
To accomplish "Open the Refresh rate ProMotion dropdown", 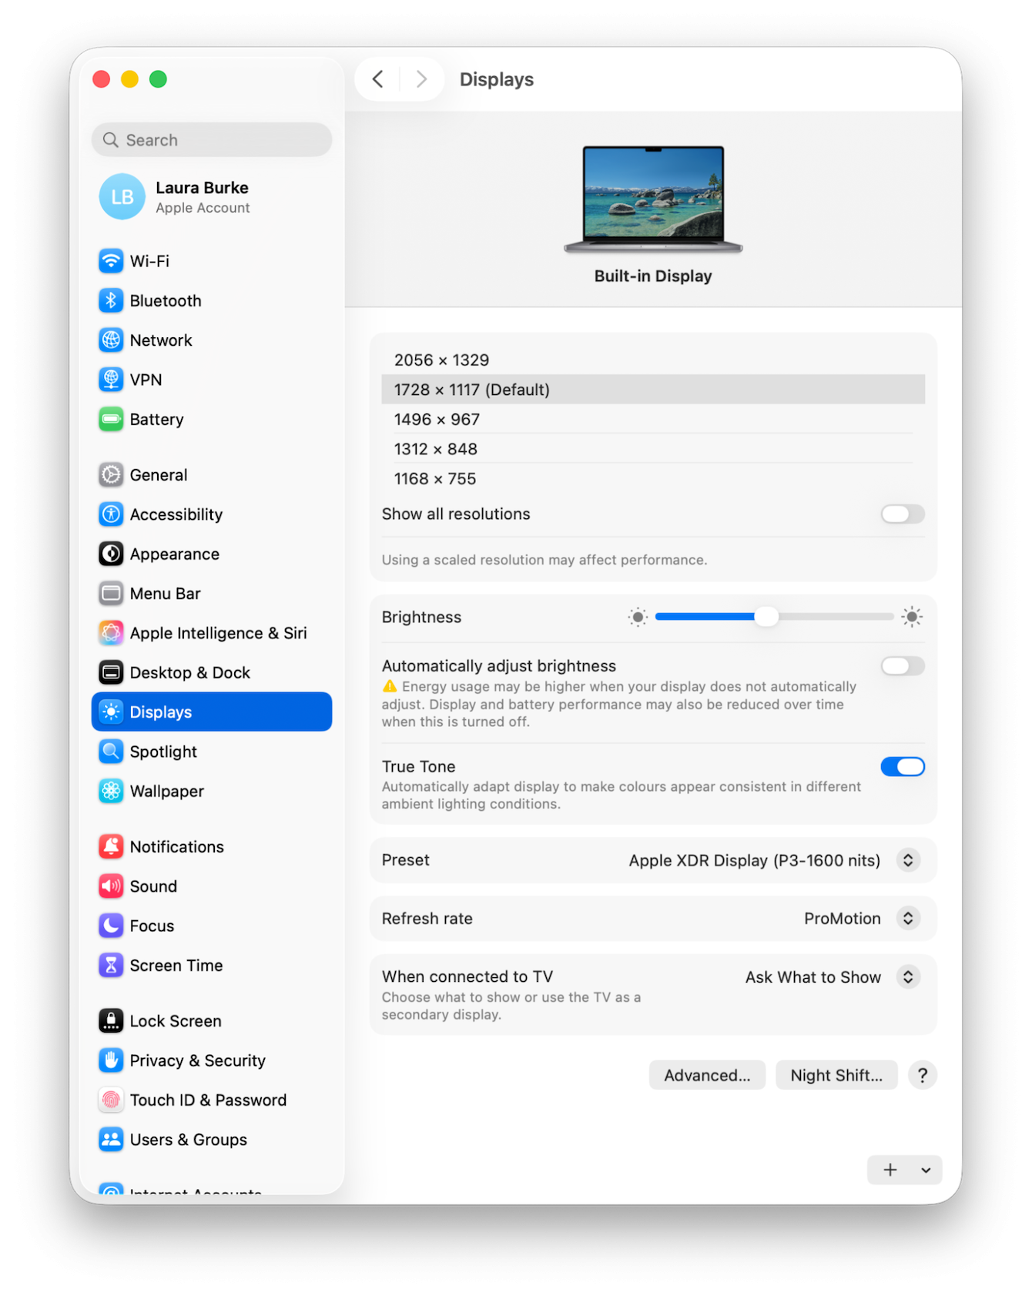I will 908,918.
